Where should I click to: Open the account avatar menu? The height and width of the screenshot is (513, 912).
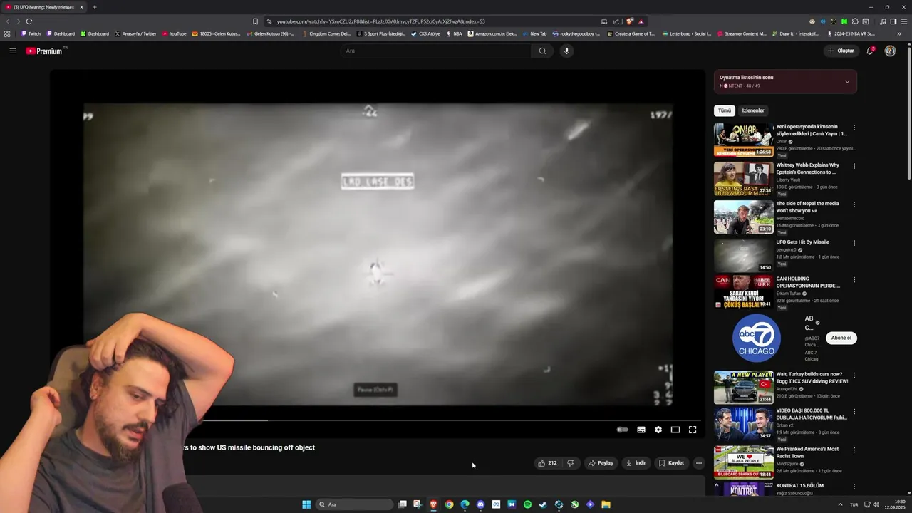[890, 51]
